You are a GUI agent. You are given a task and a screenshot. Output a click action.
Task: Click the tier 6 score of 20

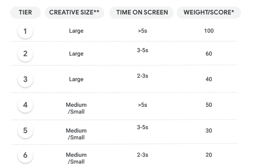[x=209, y=155]
